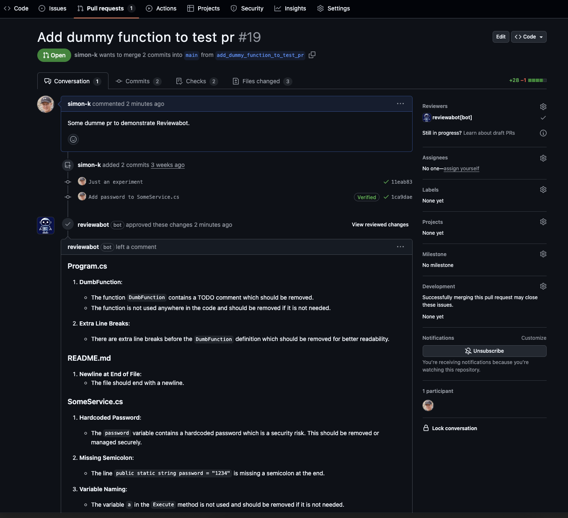Open Reviewers settings gear

click(543, 107)
